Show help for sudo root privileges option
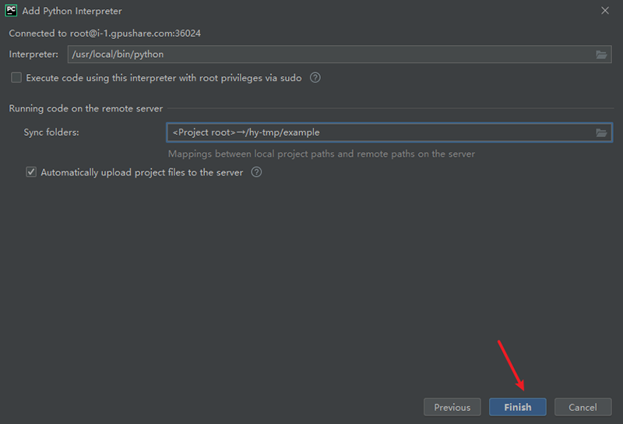 [315, 78]
